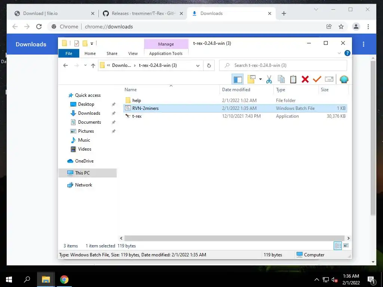Switch to Download | file.io Chrome tab
The width and height of the screenshot is (383, 287).
pos(55,13)
